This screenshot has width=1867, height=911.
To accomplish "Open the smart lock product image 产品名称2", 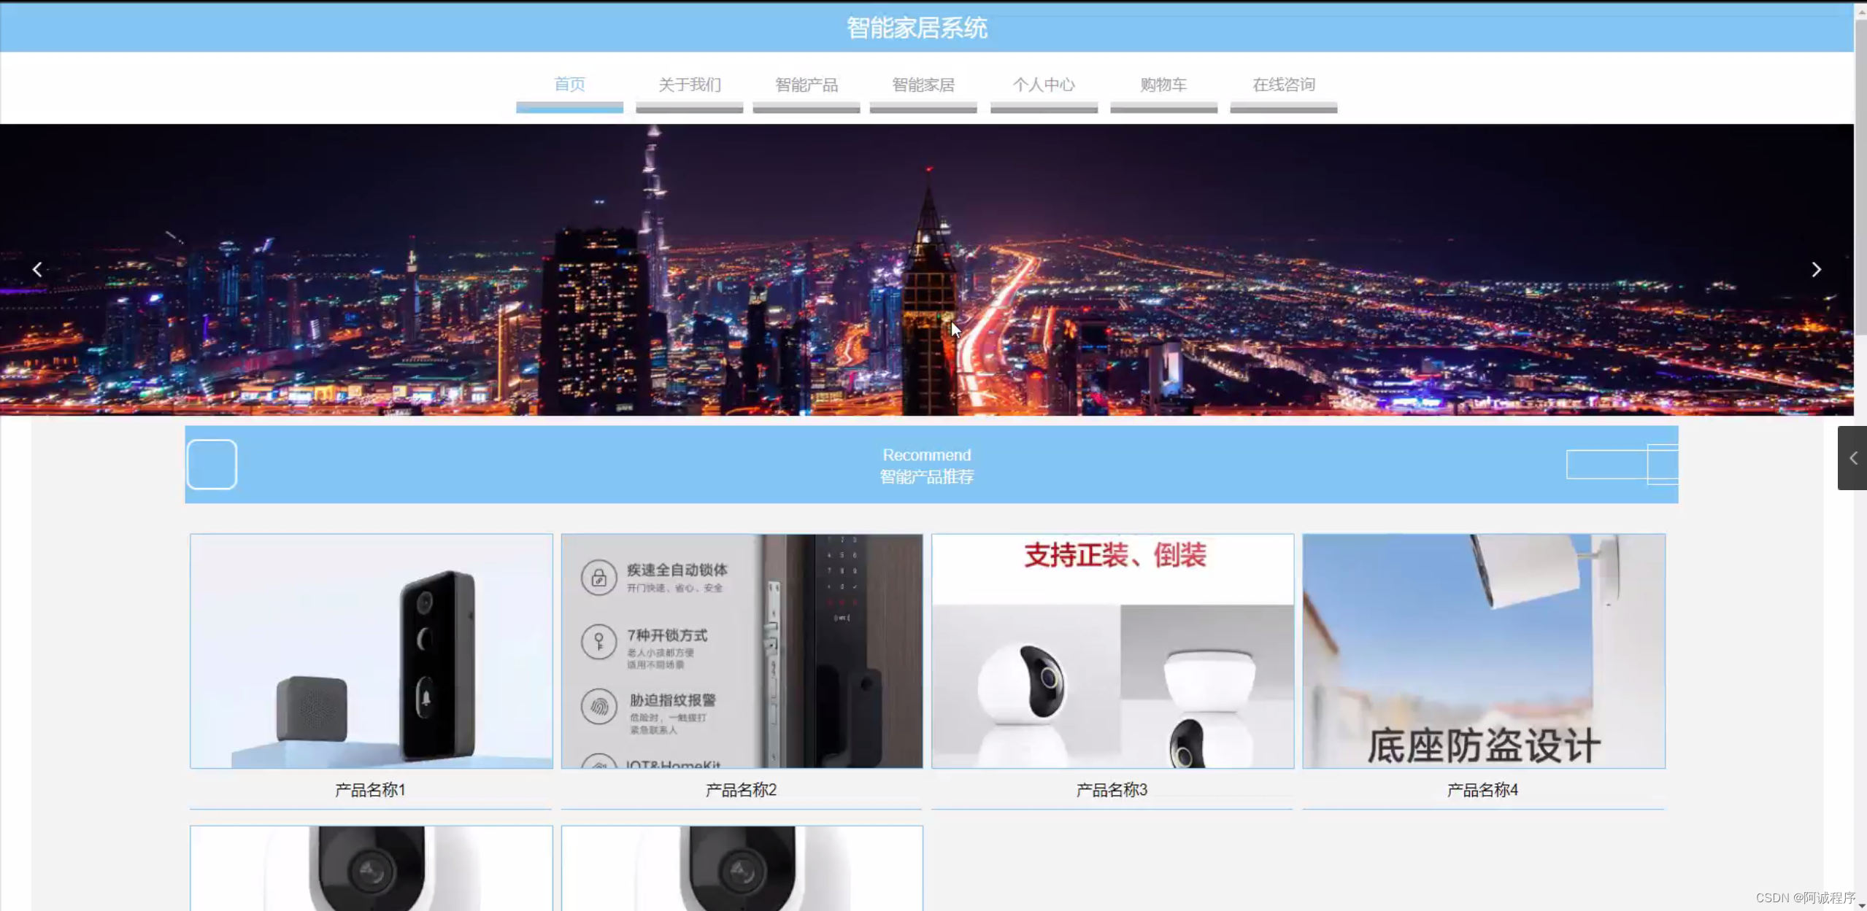I will [742, 651].
